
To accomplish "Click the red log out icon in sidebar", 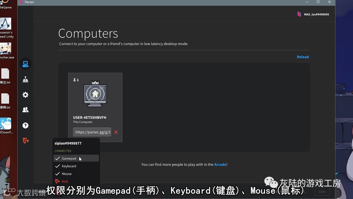I will point(26,141).
